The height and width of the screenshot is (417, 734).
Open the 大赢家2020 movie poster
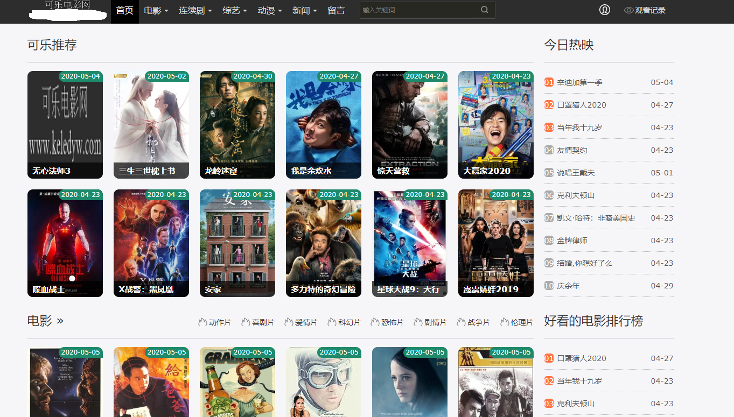(x=496, y=125)
